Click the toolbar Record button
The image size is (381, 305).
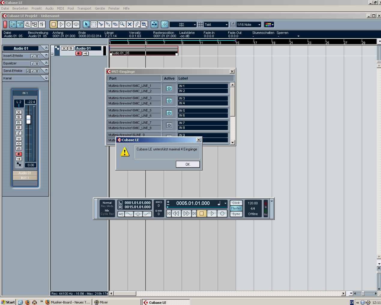click(x=69, y=25)
